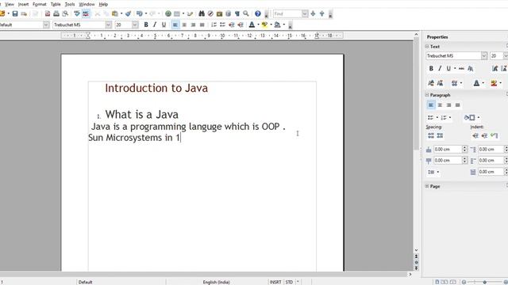Open the OpenOffice Help question mark icon
This screenshot has width=508, height=285.
[257, 13]
